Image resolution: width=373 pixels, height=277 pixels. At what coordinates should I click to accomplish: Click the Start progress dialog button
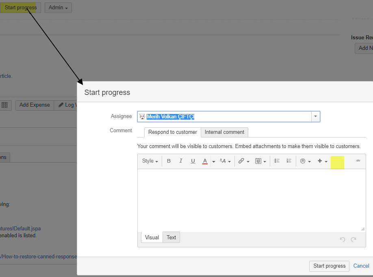coord(329,266)
